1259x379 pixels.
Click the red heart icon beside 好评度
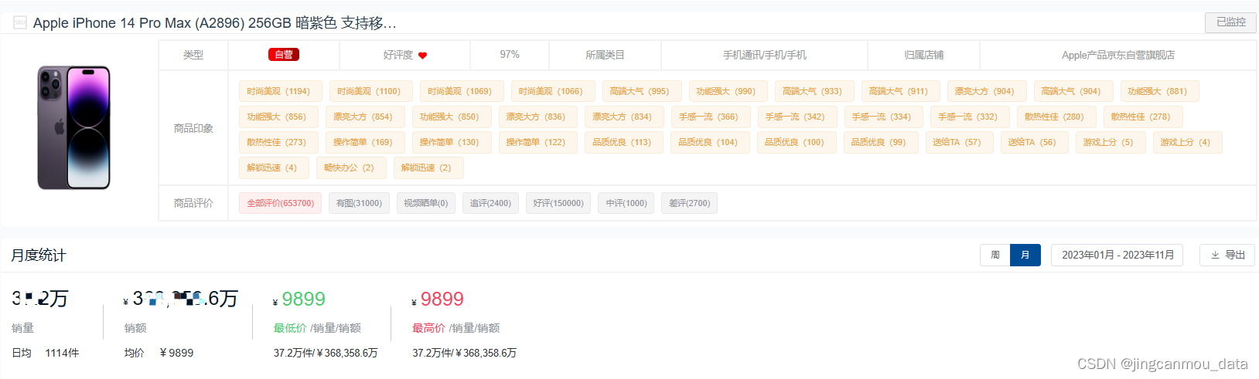[x=422, y=56]
